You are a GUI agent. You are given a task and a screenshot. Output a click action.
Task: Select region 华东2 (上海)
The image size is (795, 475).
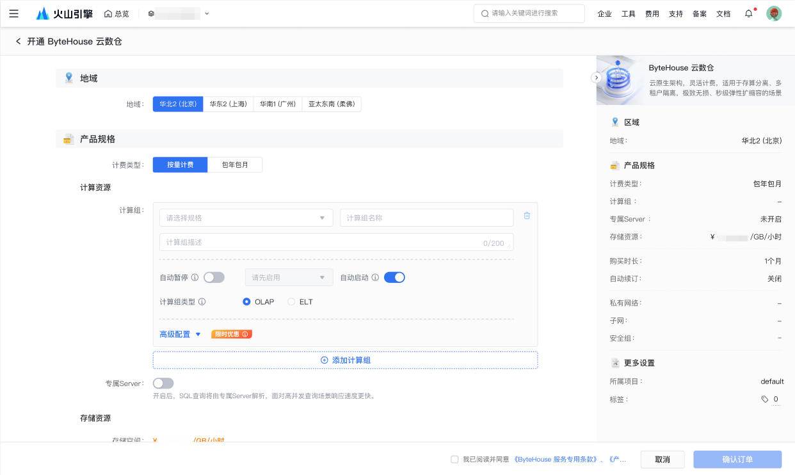click(x=228, y=104)
